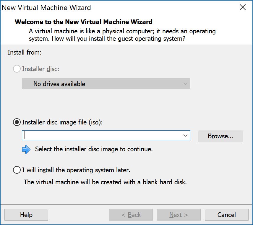Viewport: 253px width, 225px height.
Task: Click the Help button
Action: coord(26,215)
